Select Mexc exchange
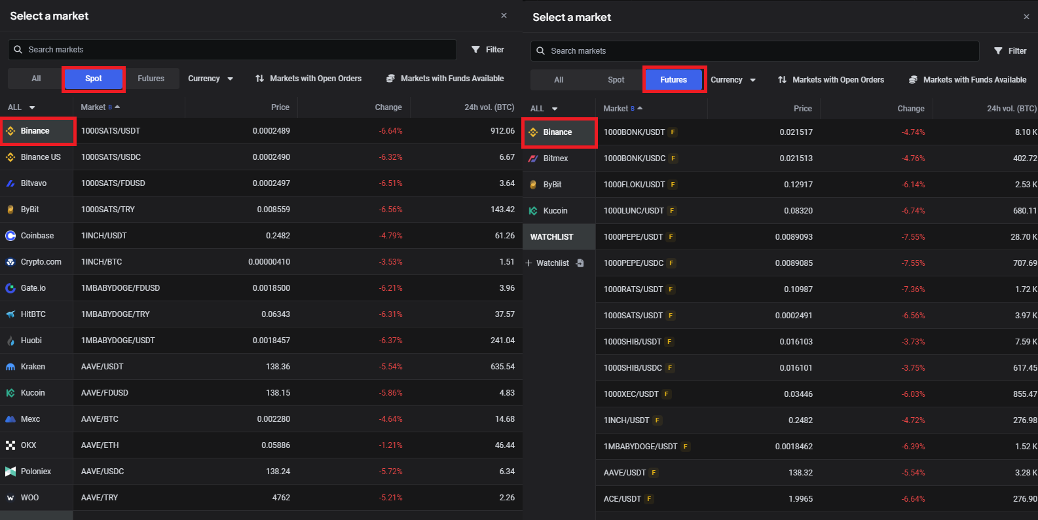The width and height of the screenshot is (1038, 520). [36, 419]
